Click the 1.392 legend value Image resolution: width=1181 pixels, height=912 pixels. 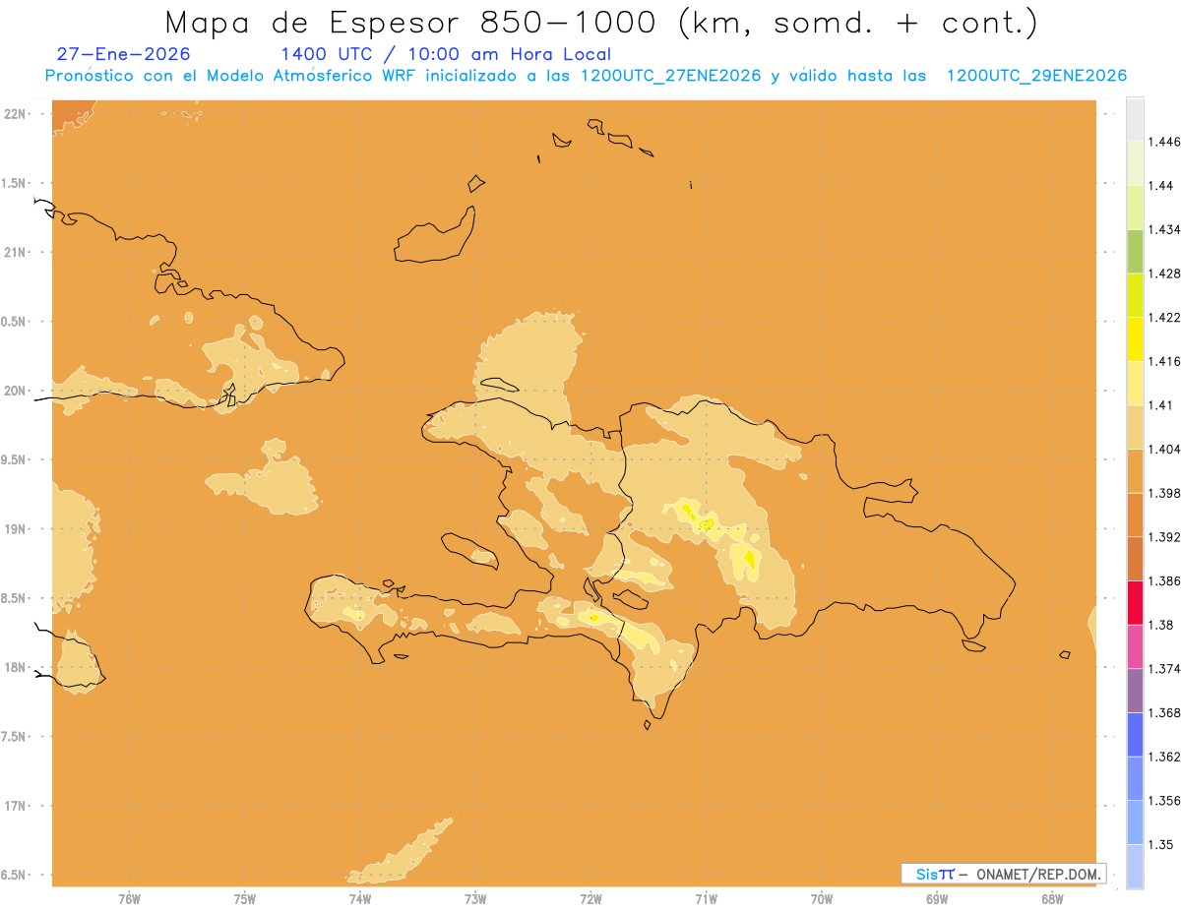coord(1163,537)
